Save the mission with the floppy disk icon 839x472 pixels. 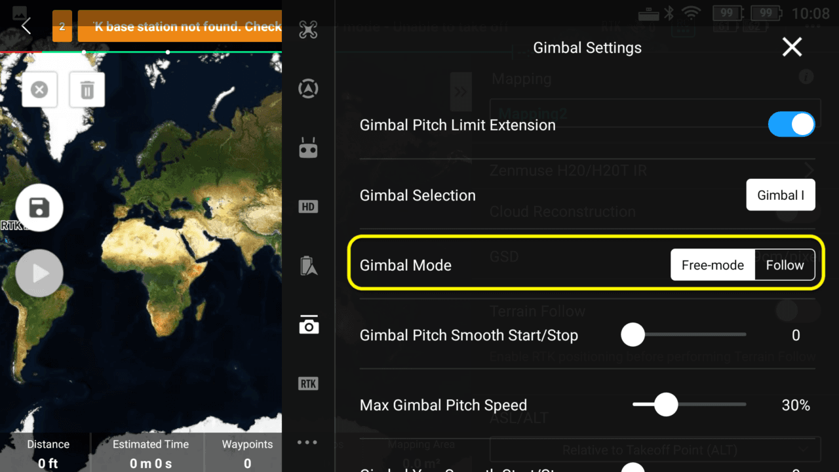pyautogui.click(x=39, y=208)
